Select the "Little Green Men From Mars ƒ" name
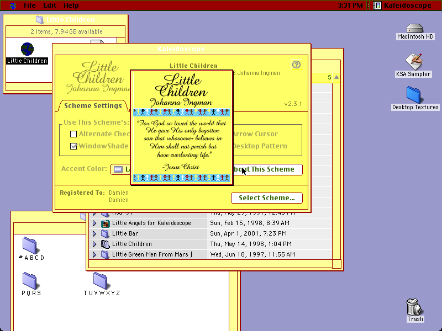 point(152,254)
